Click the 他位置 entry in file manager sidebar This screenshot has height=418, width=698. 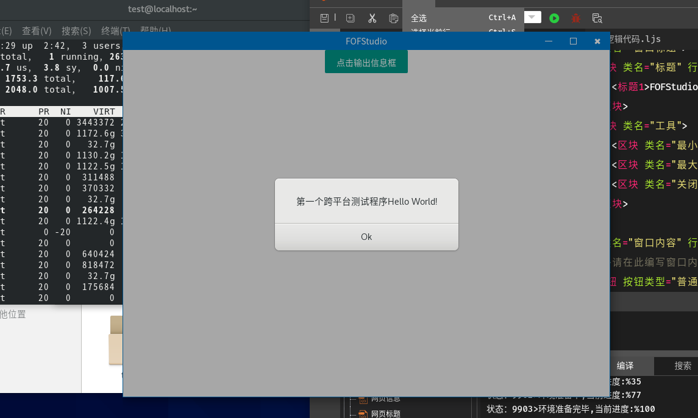(x=13, y=314)
